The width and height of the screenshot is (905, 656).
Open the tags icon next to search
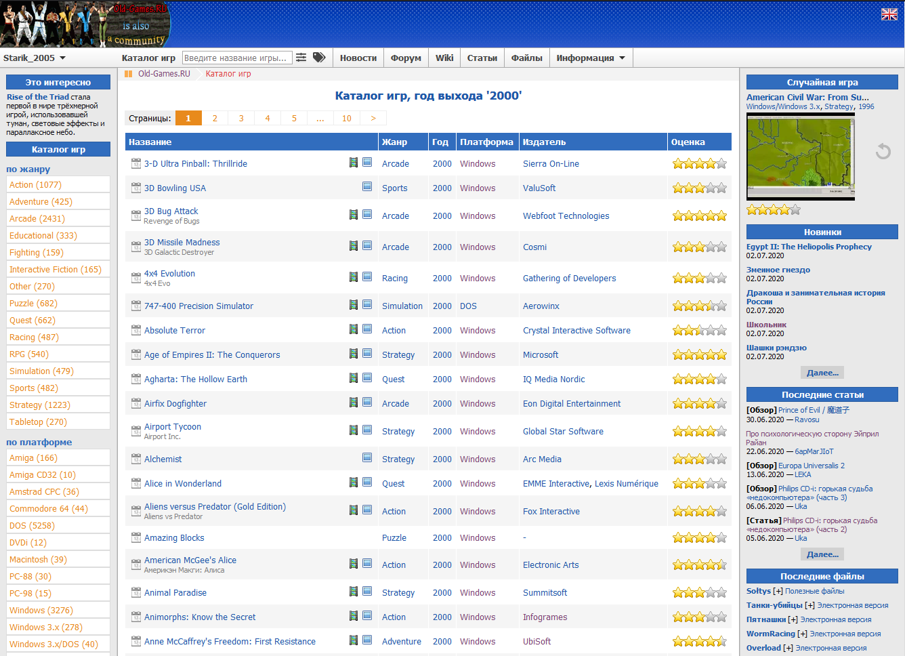coord(319,58)
